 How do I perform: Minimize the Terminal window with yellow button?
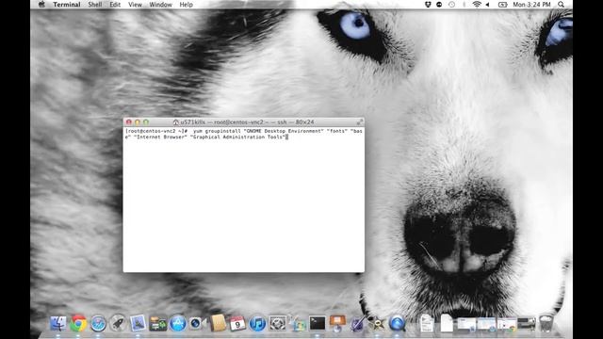[138, 121]
